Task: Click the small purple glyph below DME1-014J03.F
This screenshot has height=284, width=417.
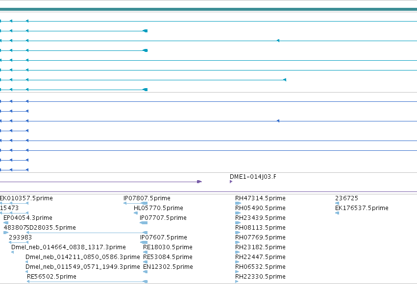Action: pos(231,182)
